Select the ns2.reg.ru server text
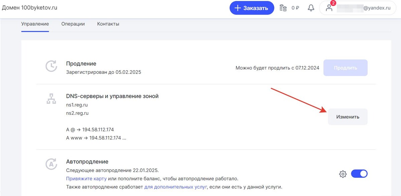This screenshot has width=401, height=196. coord(78,113)
